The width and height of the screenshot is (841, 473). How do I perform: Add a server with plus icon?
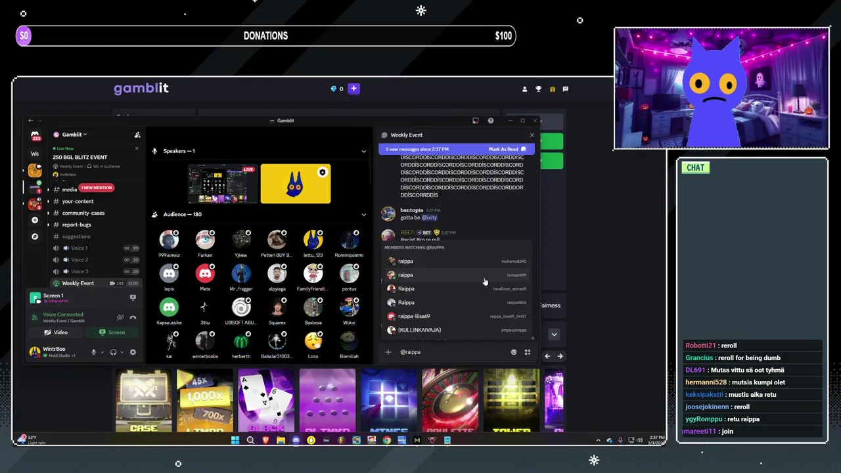[35, 220]
